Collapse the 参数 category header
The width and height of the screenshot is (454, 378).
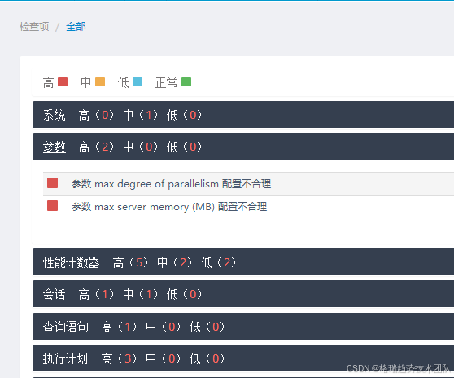point(243,147)
